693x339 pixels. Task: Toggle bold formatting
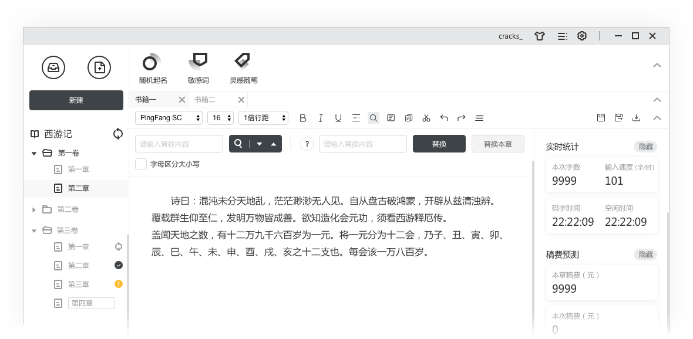(303, 117)
